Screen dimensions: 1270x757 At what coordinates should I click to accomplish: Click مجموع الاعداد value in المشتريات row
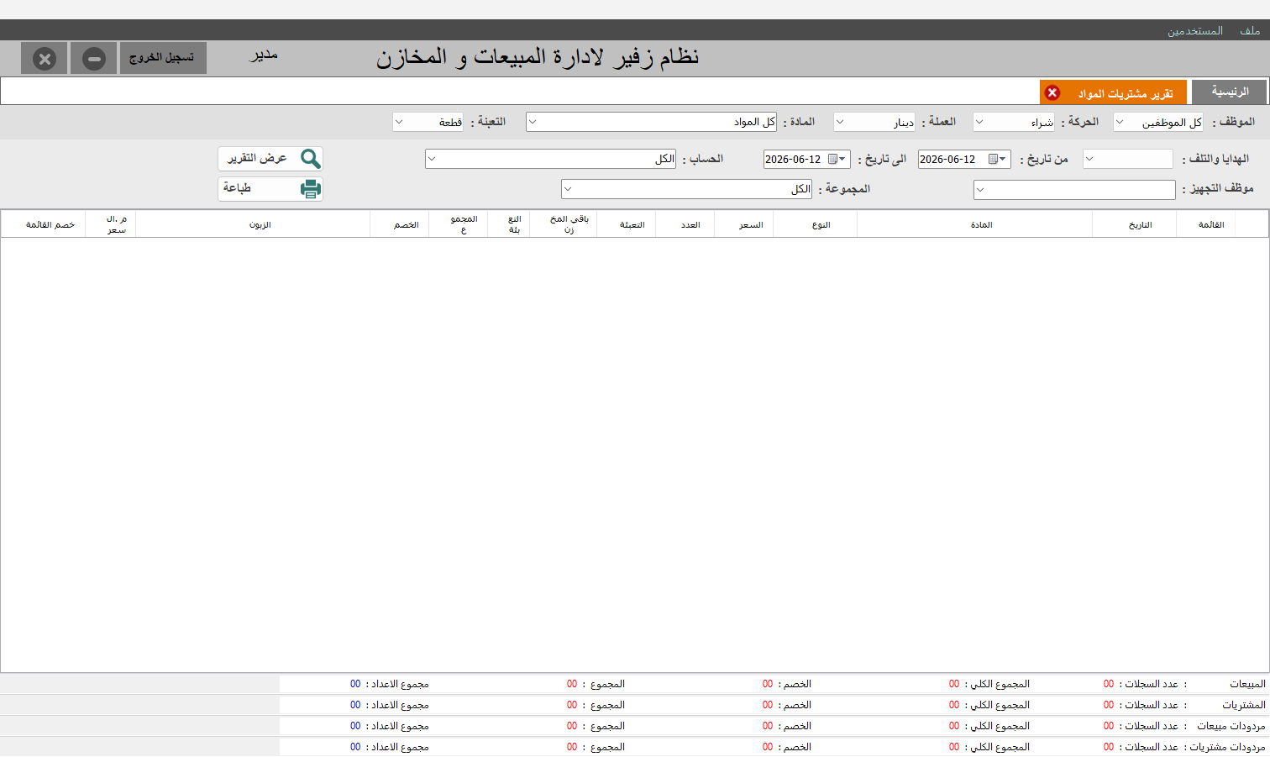tap(355, 705)
